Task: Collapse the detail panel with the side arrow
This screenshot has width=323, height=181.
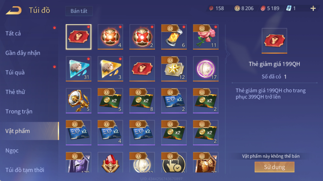Action: tap(228, 54)
